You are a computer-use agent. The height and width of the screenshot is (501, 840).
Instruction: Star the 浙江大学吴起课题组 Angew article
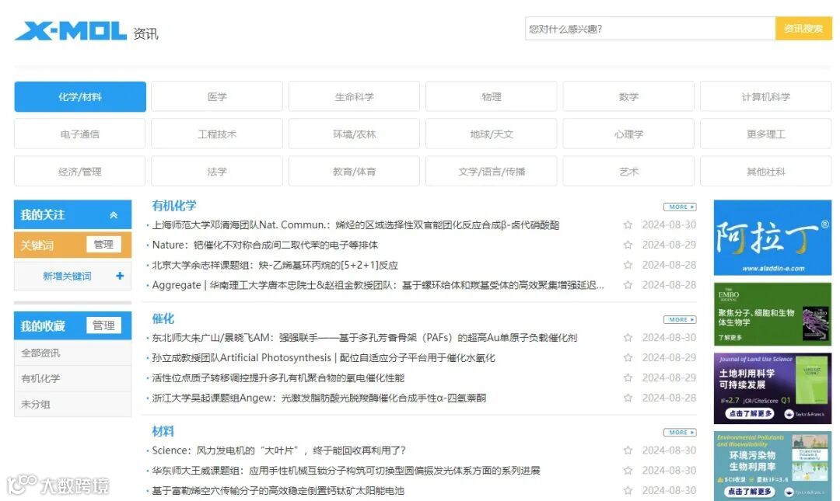[x=628, y=398]
